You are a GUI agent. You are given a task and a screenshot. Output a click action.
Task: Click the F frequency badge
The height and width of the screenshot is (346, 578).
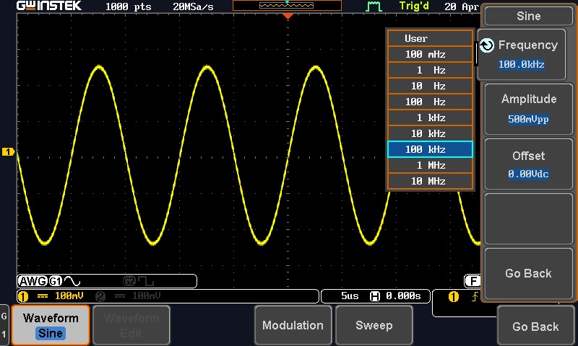tap(473, 281)
